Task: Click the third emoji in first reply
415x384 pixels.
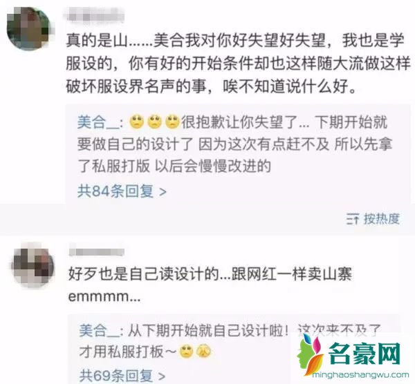Action: point(172,122)
